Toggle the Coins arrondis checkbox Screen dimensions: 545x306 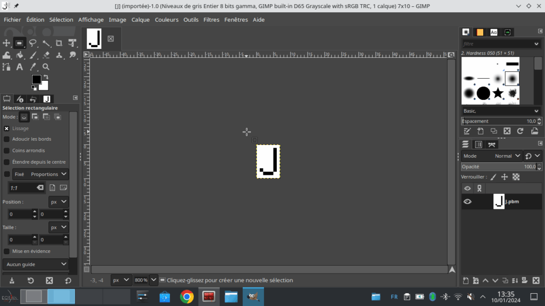tap(7, 151)
